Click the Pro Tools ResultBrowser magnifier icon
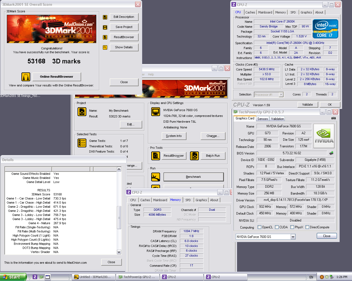 tap(156, 156)
